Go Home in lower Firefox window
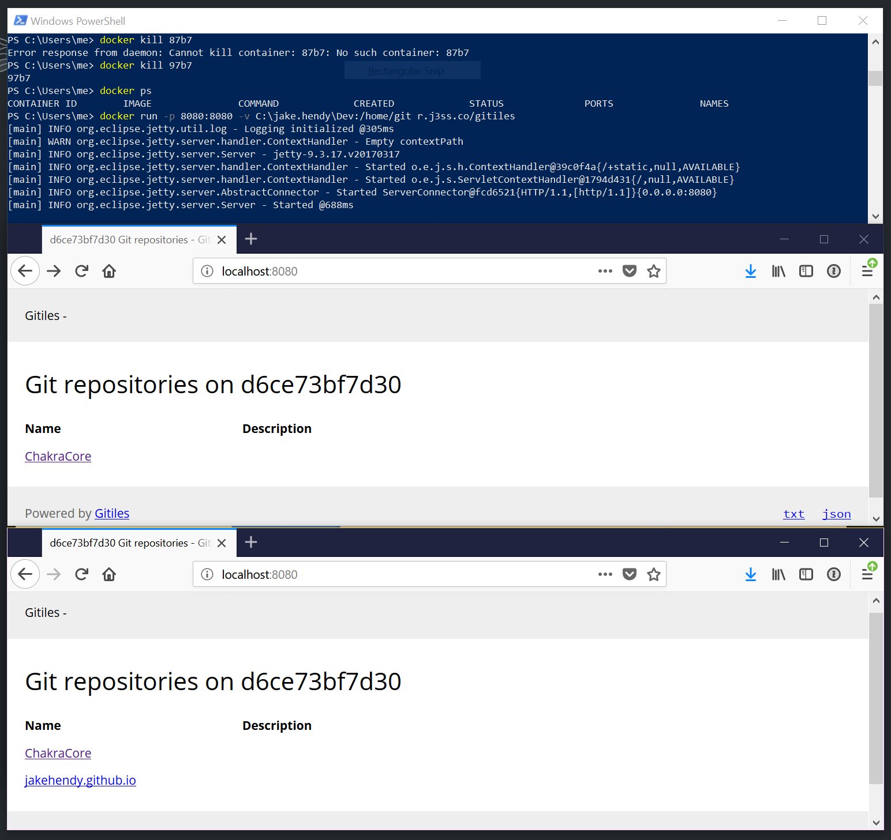Viewport: 891px width, 840px height. (109, 574)
